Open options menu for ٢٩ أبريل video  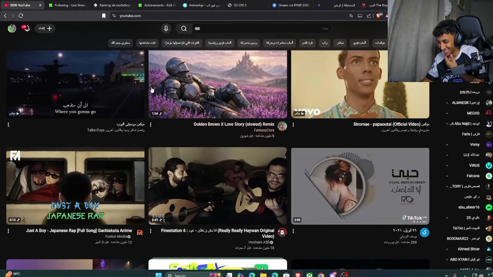tap(293, 231)
